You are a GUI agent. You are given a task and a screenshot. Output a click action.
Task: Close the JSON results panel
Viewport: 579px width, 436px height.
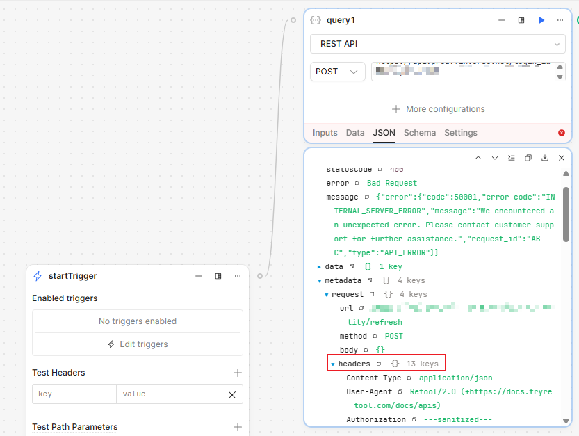point(562,158)
